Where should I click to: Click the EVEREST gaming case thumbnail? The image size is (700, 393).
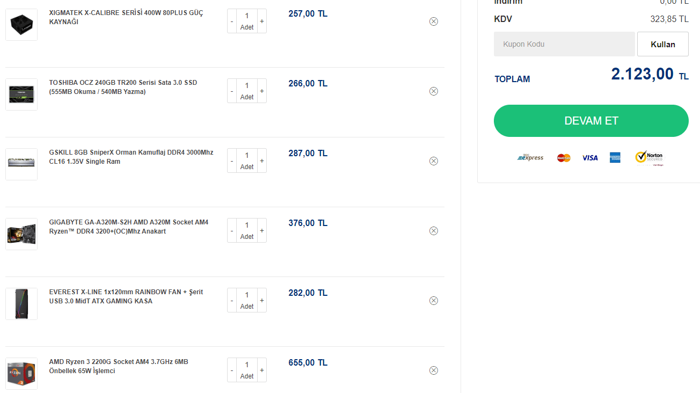(21, 304)
